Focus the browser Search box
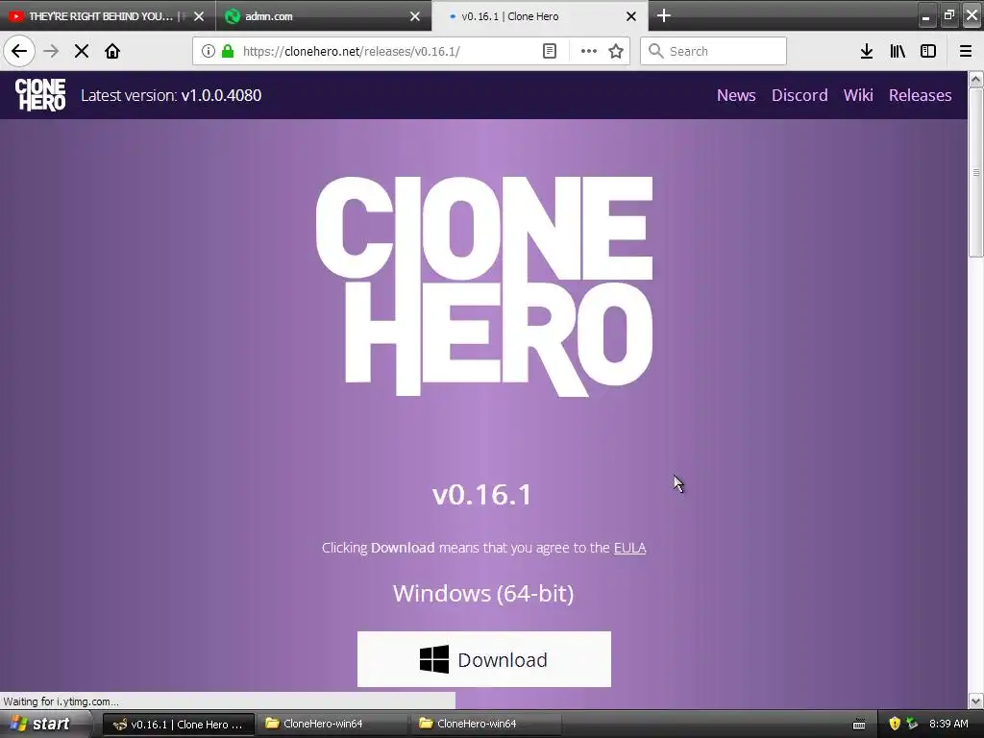This screenshot has height=738, width=984. click(714, 51)
